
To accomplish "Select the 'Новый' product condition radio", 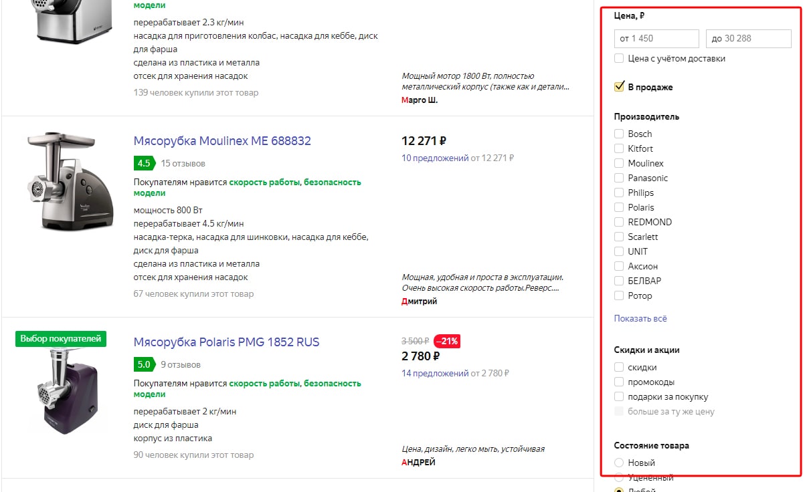I will [x=619, y=463].
